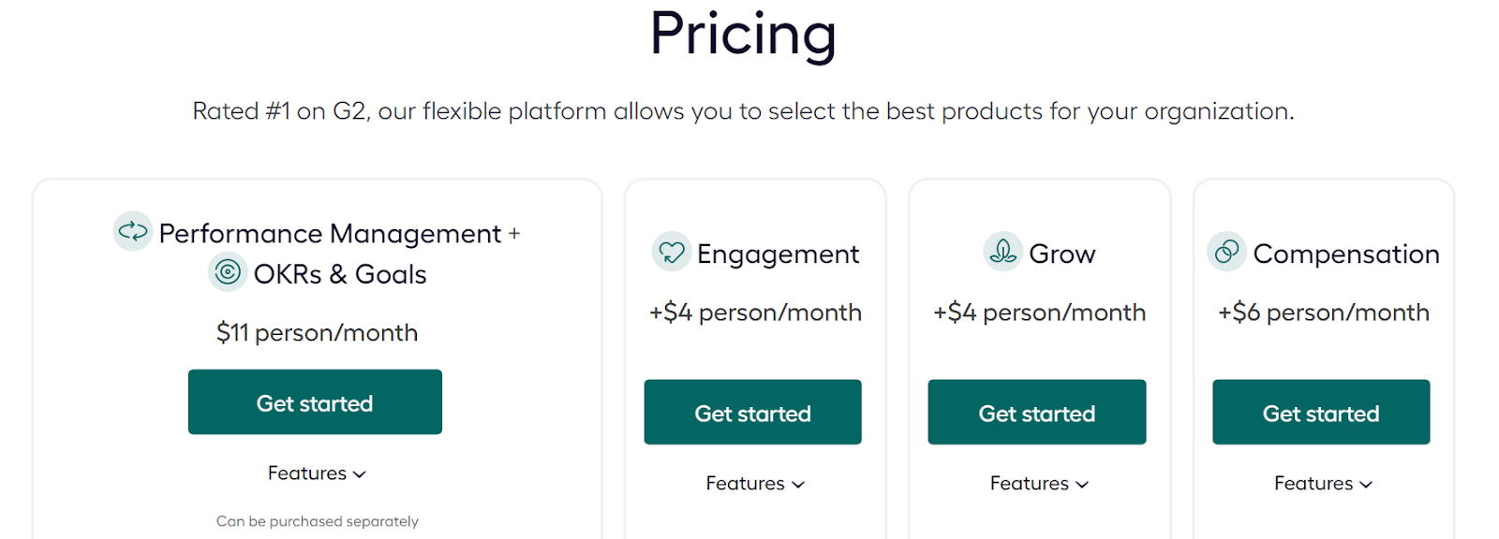Click the Grow plant icon
This screenshot has height=539, width=1499.
click(x=1002, y=252)
